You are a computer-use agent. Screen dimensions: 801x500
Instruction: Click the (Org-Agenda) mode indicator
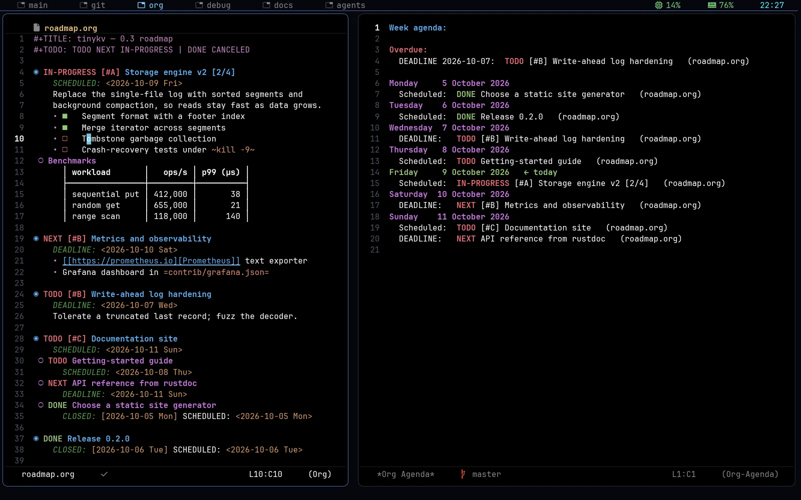pyautogui.click(x=750, y=474)
